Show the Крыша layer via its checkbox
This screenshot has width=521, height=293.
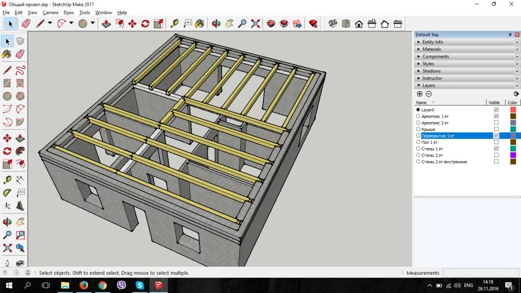(x=496, y=129)
